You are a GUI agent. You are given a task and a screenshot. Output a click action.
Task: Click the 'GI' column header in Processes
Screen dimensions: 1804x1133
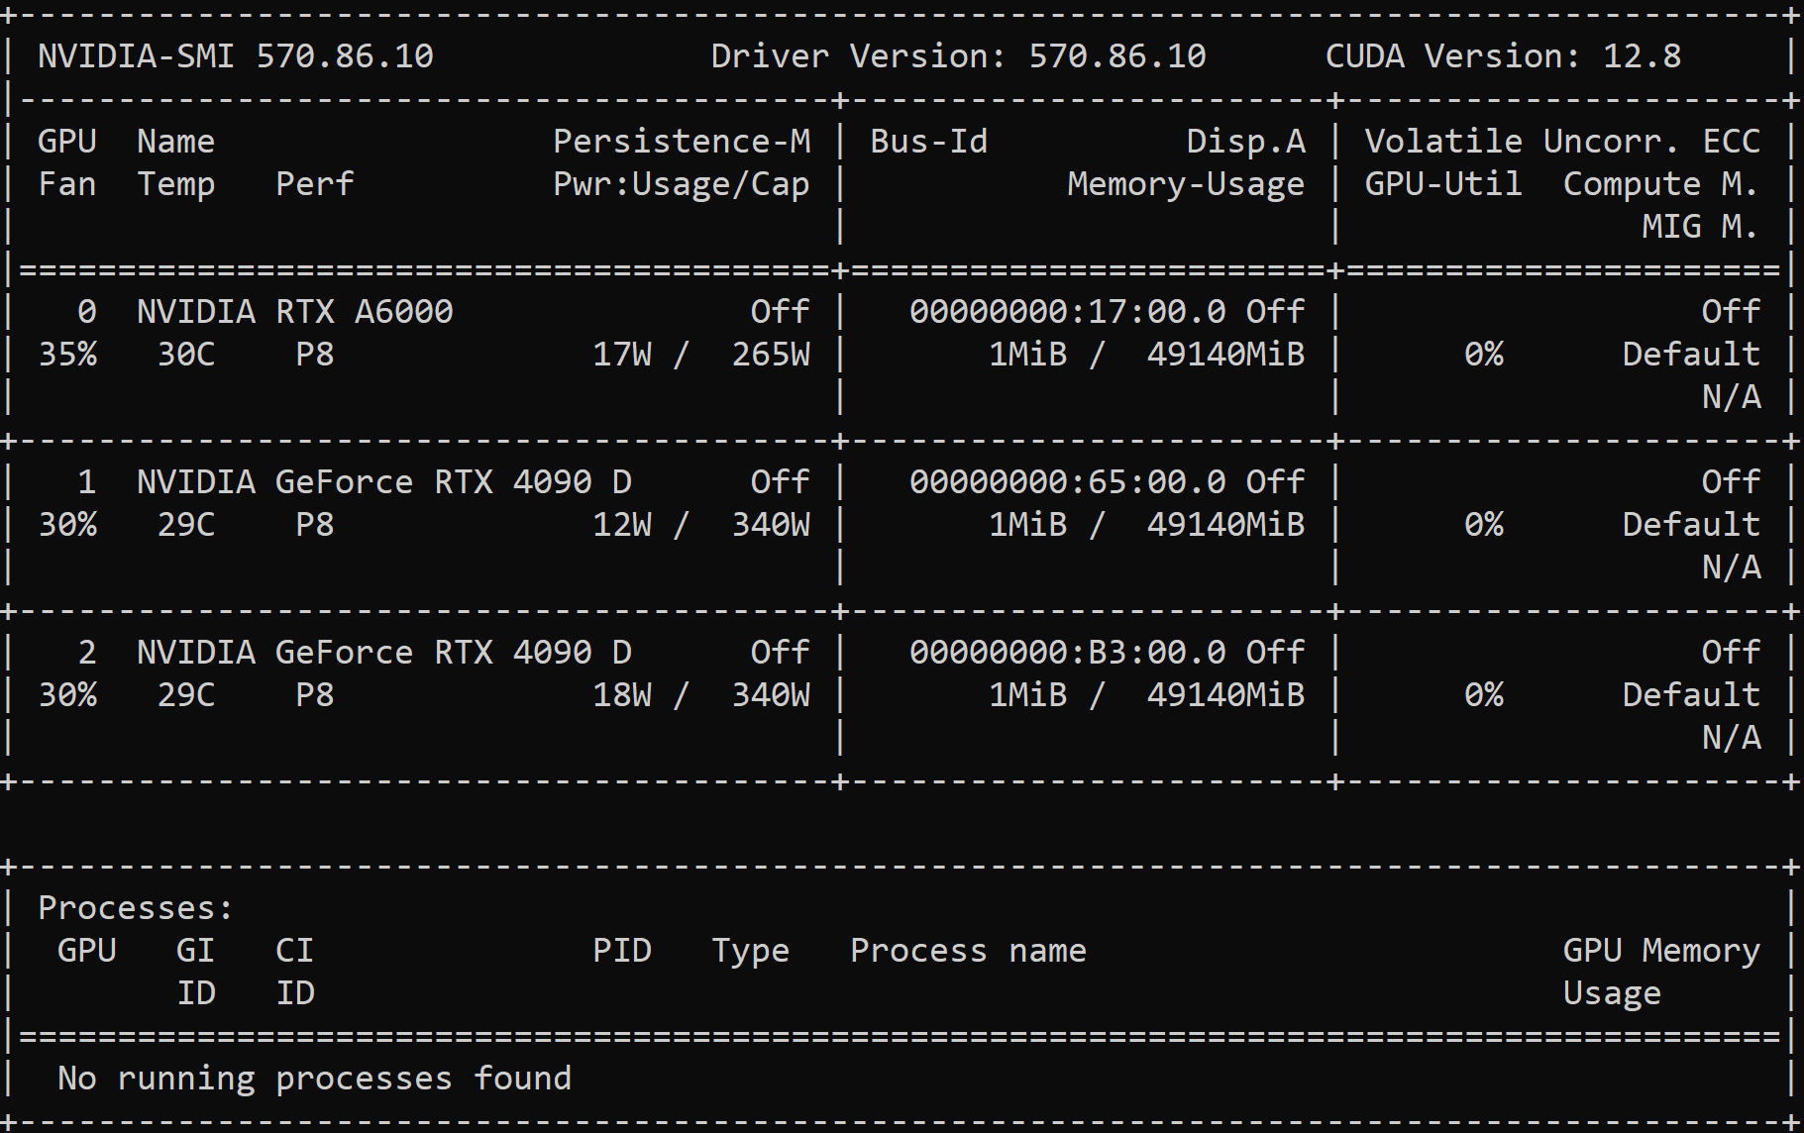(196, 950)
